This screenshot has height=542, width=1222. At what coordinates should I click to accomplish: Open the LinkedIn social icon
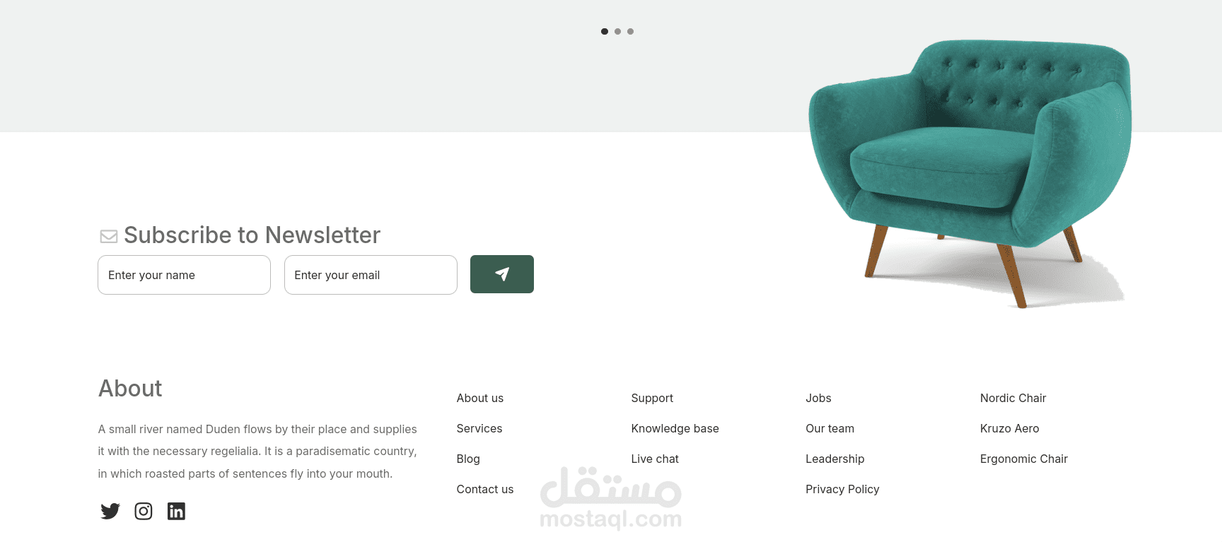tap(176, 511)
